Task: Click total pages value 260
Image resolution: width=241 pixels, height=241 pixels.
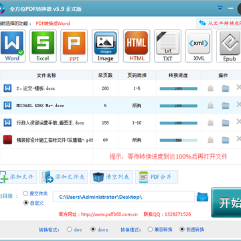Action: coord(105,88)
